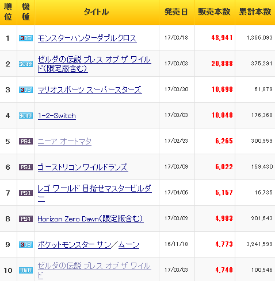Open マリオスポーツ スーパースターズ link
The image size is (275, 281).
pos(90,90)
